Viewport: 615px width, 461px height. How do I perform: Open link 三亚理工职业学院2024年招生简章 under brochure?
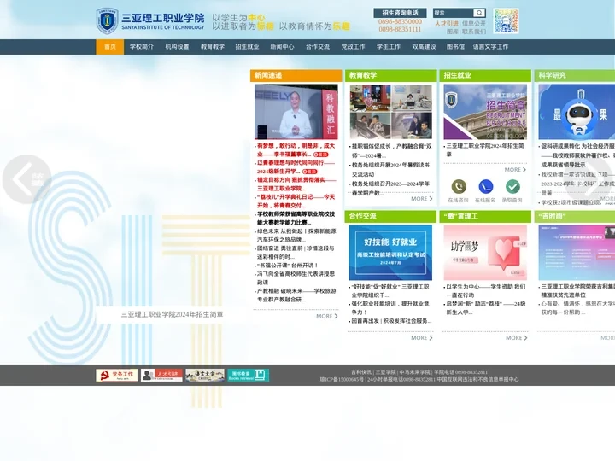point(485,149)
